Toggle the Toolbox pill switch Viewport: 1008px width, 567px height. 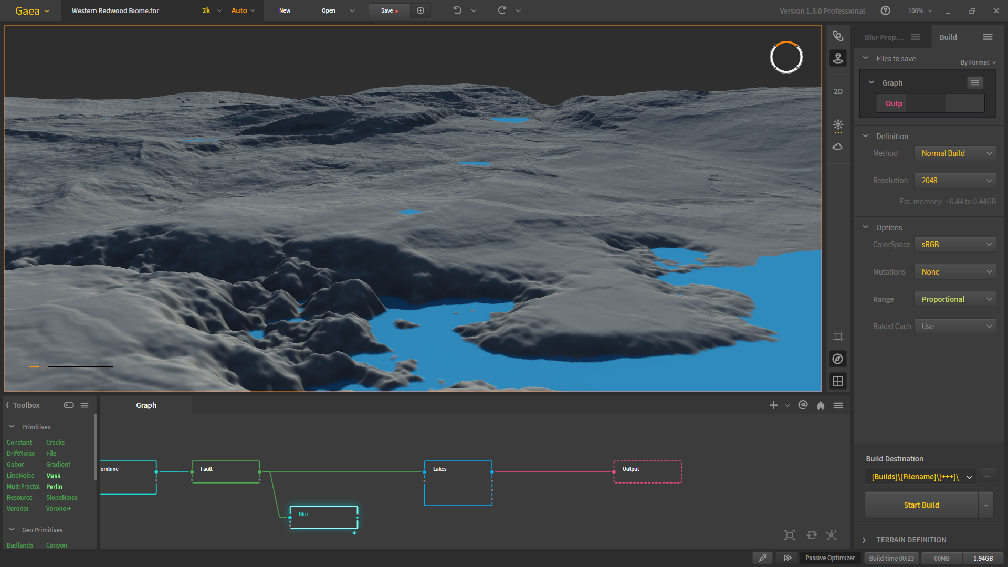click(69, 405)
